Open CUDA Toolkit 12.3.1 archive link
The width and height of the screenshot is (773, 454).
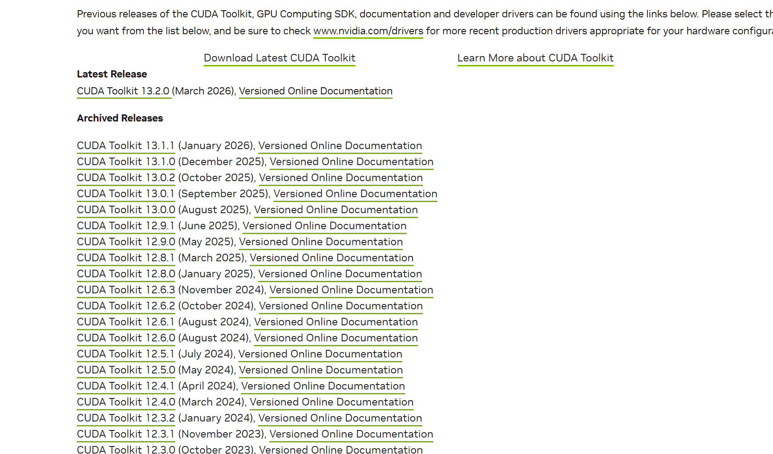coord(126,434)
